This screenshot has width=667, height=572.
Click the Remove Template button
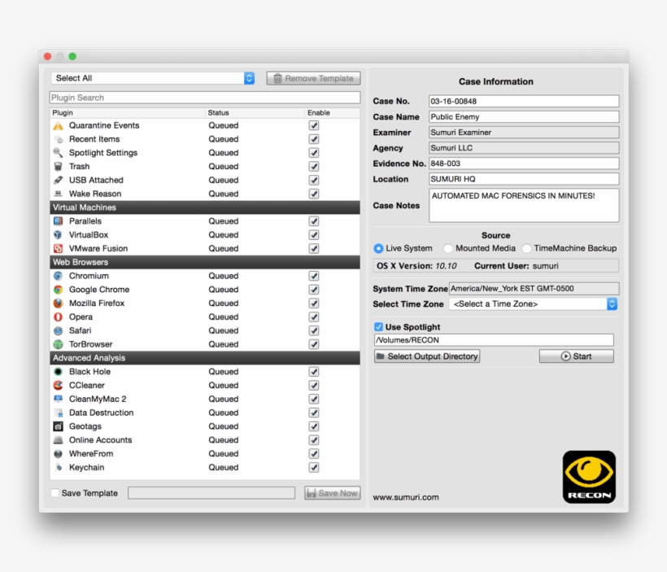pyautogui.click(x=313, y=78)
